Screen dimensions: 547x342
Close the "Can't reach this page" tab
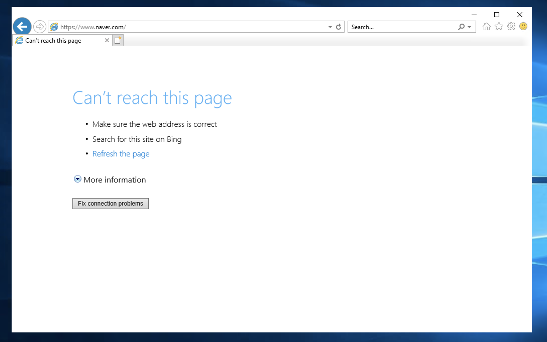[x=107, y=40]
